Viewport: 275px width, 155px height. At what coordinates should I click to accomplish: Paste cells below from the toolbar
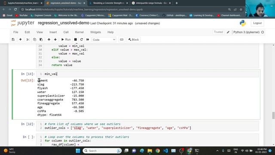(41, 40)
